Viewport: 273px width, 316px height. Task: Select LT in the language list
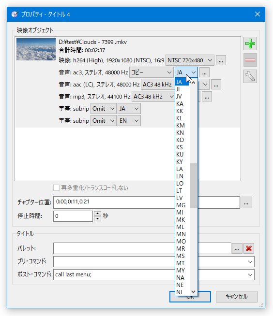pyautogui.click(x=182, y=191)
